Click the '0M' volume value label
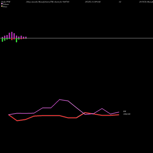The width and height of the screenshot is (153, 153). pos(125,111)
